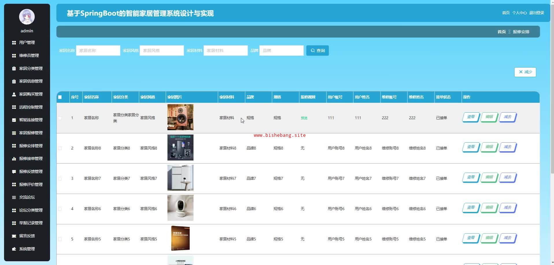Click the 报修反馈管理 chat bubble icon
Viewport: 554px width, 265px height.
click(14, 172)
